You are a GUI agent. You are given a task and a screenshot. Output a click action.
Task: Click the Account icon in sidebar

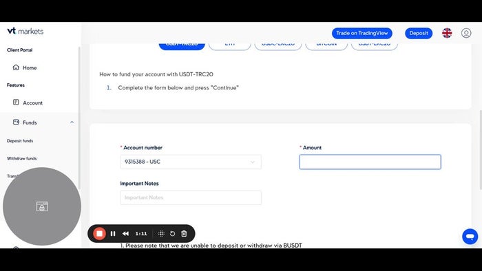pos(16,102)
